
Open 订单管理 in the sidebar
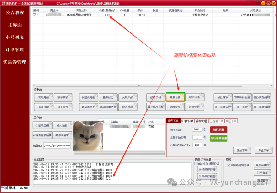(15, 50)
